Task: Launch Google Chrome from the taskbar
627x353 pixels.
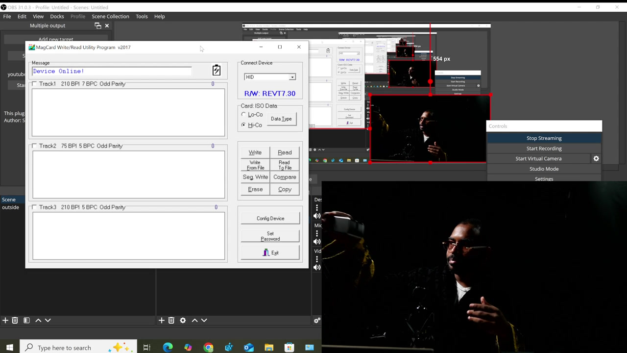Action: 208,348
